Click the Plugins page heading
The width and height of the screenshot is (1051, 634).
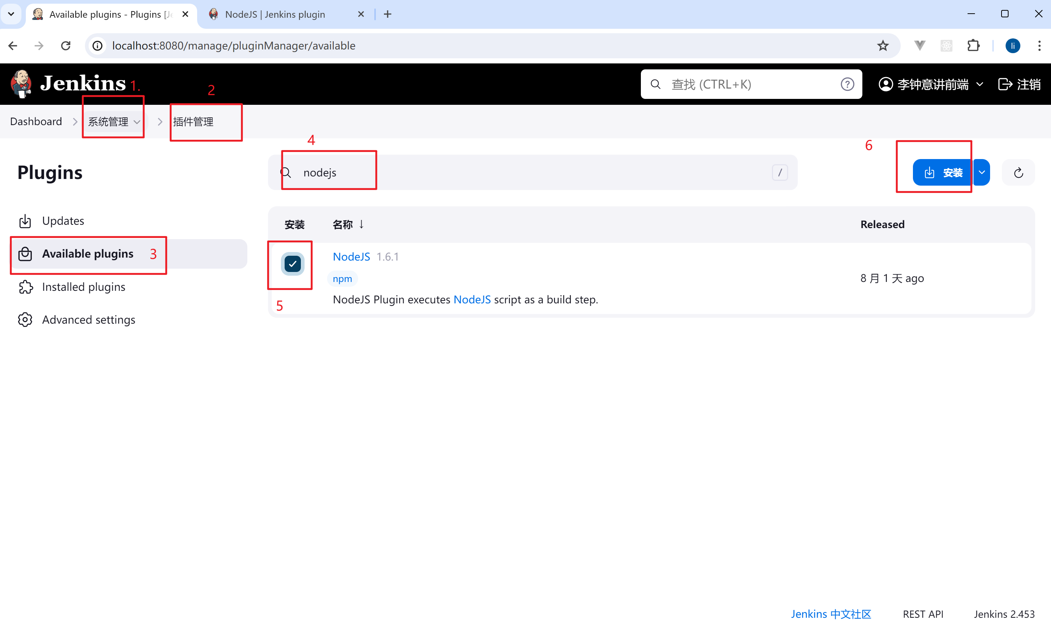point(50,173)
